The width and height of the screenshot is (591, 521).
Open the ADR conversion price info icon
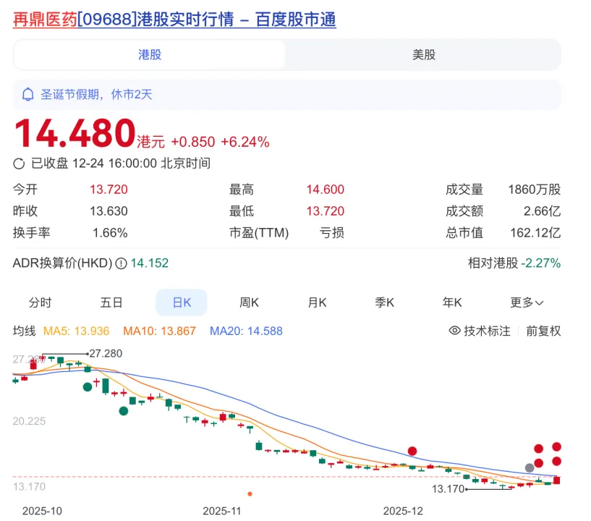[x=121, y=263]
